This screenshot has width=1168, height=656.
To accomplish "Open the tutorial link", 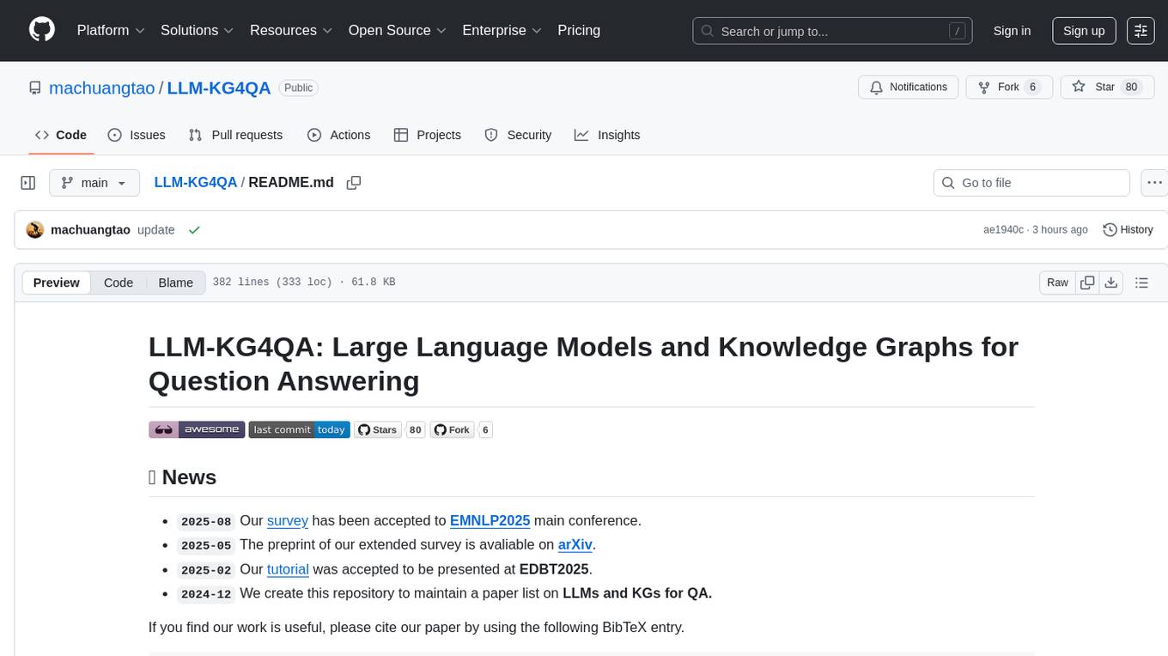I will (288, 568).
